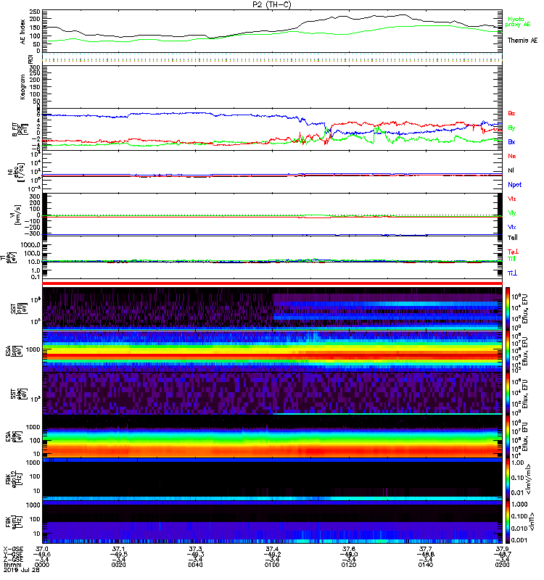Click the ROI axis label
The height and width of the screenshot is (580, 544).
click(x=31, y=59)
